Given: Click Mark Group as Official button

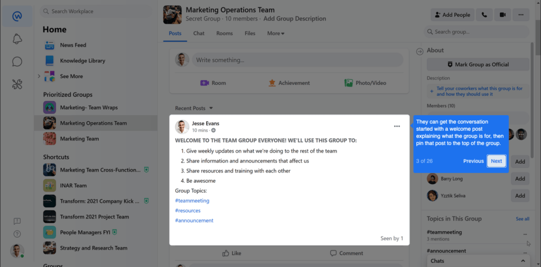Looking at the screenshot, I should (478, 64).
